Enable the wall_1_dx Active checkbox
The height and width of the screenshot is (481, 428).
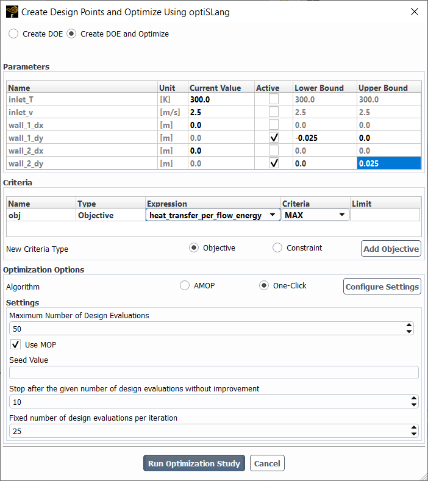coord(274,125)
